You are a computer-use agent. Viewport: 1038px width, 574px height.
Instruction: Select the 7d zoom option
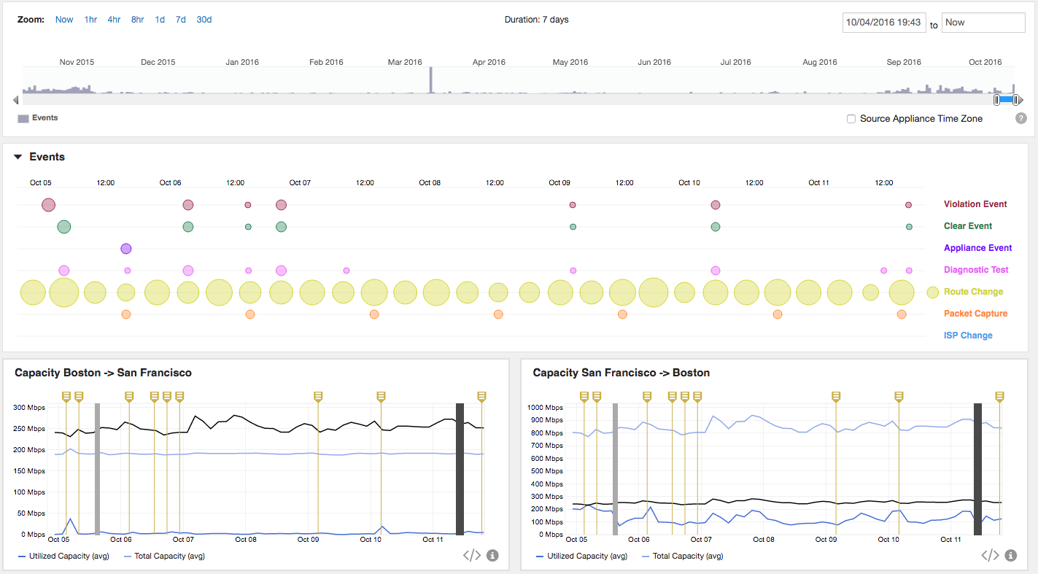pos(180,20)
